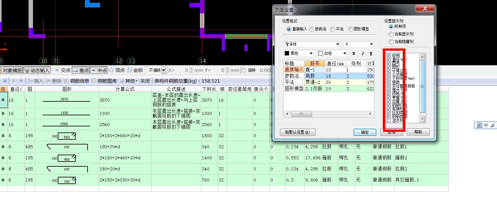Image resolution: width=497 pixels, height=211 pixels.
Task: Confirm with the 确定 button
Action: (x=365, y=132)
